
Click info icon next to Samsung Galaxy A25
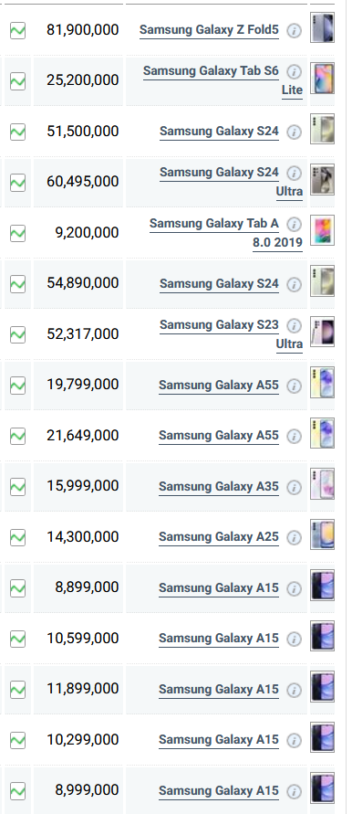click(294, 537)
